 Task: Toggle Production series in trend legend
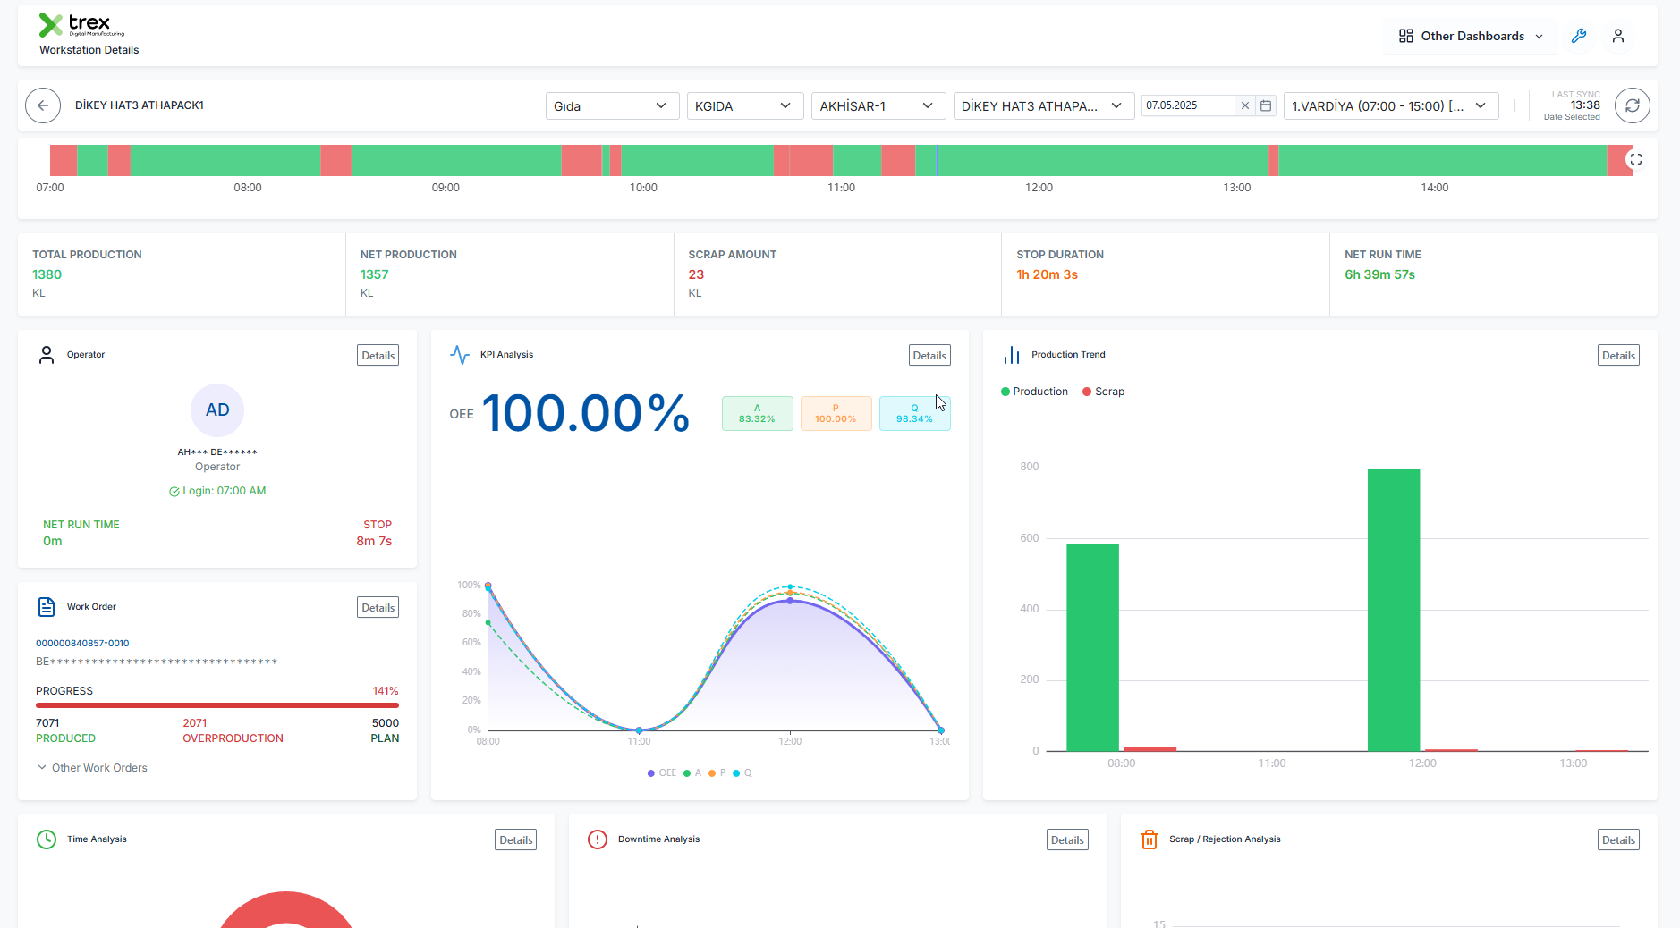(1034, 392)
